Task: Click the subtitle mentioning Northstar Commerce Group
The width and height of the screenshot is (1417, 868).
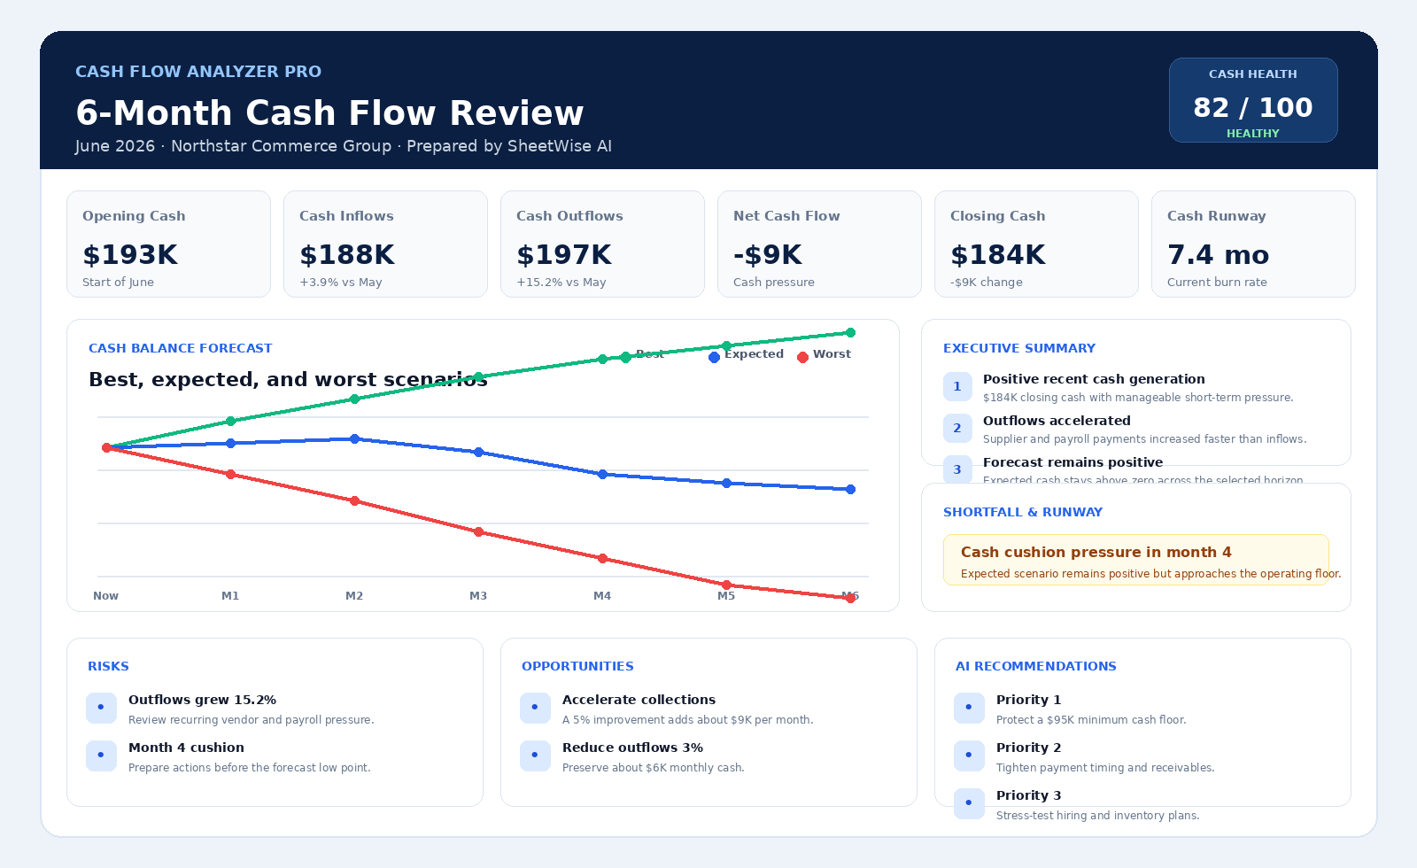Action: coord(344,146)
